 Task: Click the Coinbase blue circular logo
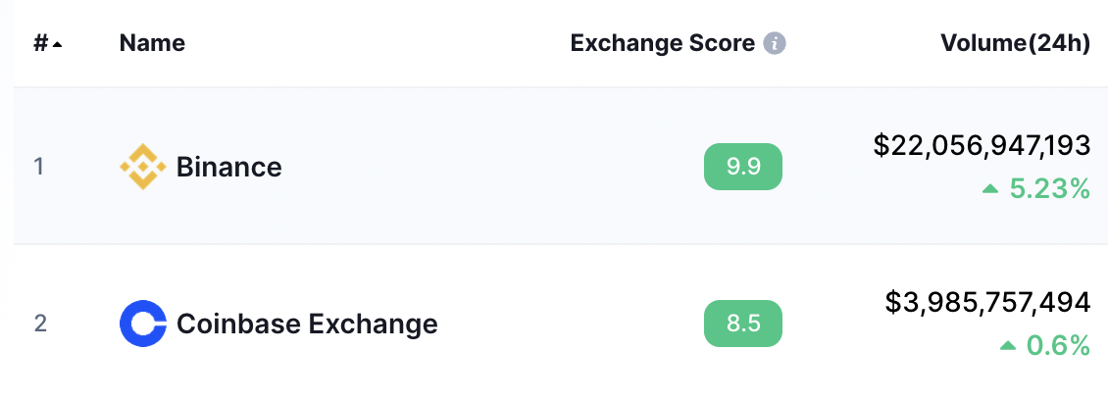[143, 324]
